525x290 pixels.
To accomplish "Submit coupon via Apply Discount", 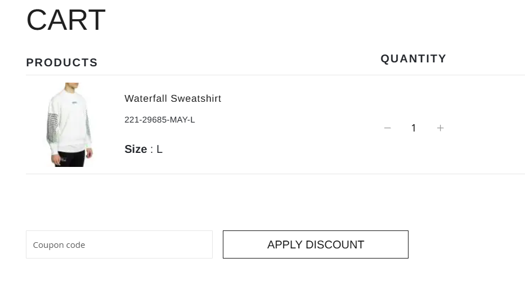I will 315,244.
